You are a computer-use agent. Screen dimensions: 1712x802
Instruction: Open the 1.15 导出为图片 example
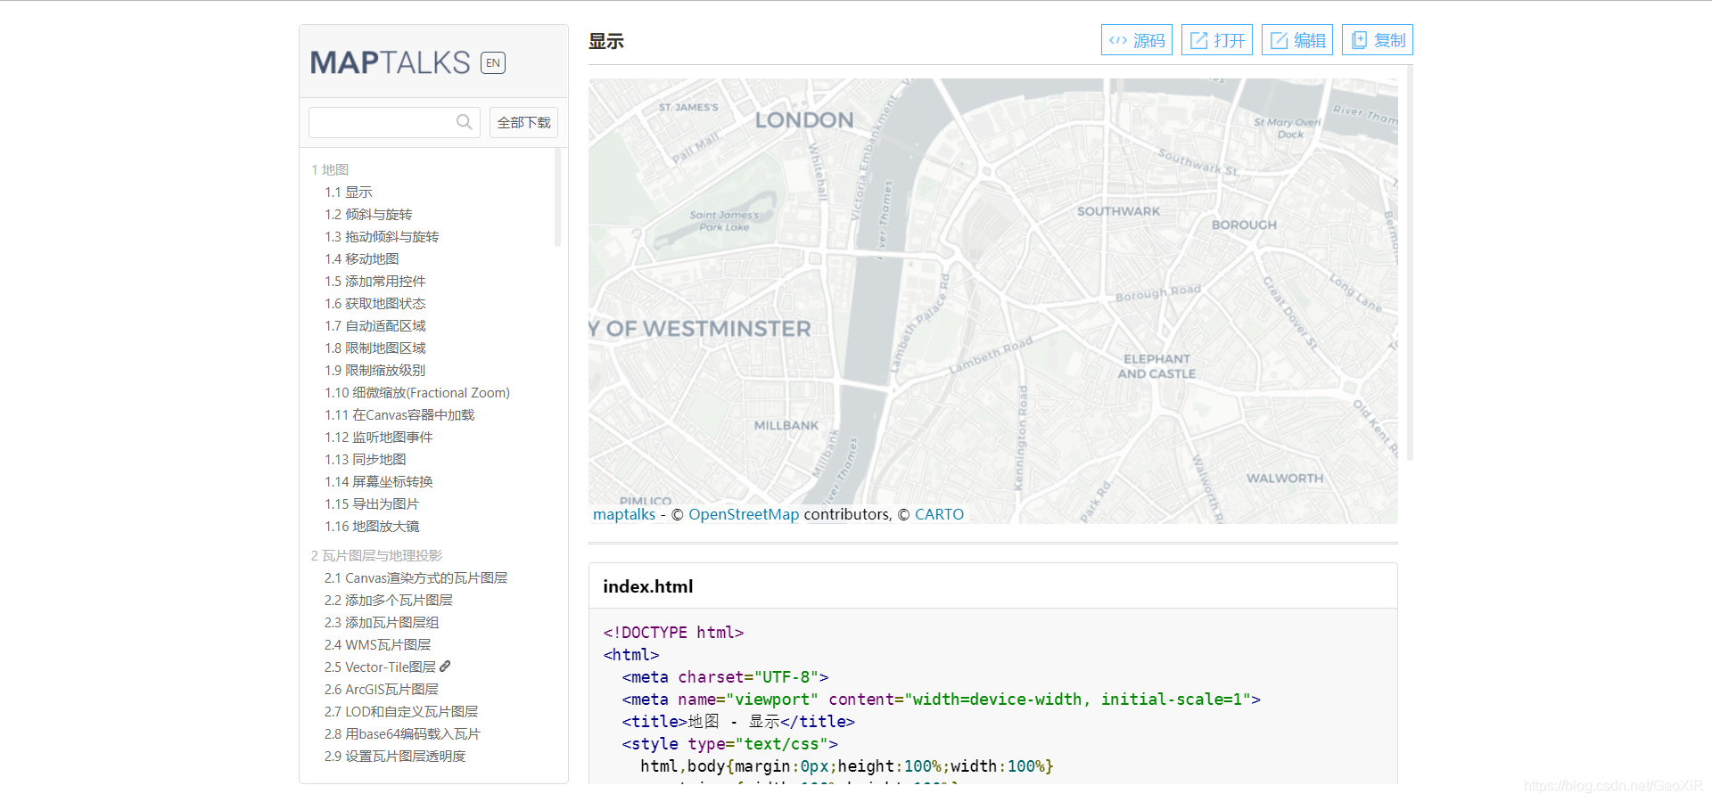point(374,503)
